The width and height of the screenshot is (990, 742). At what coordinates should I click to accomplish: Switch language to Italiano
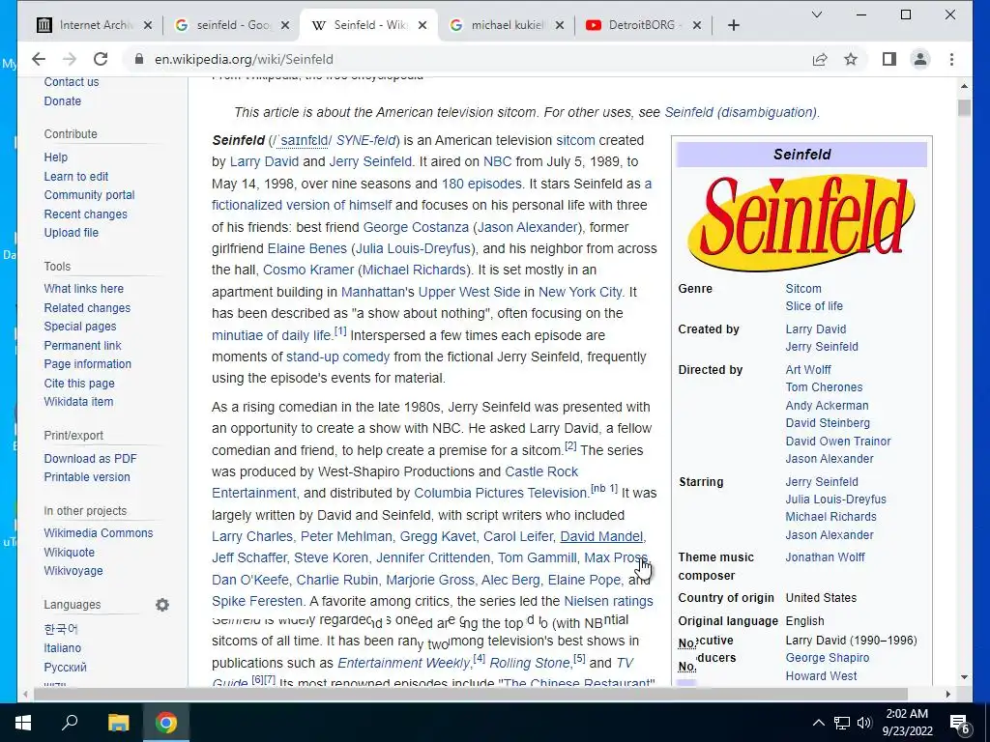[x=62, y=648]
